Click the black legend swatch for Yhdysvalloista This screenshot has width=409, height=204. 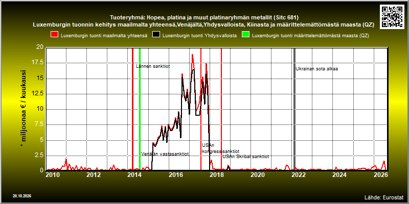(156, 35)
